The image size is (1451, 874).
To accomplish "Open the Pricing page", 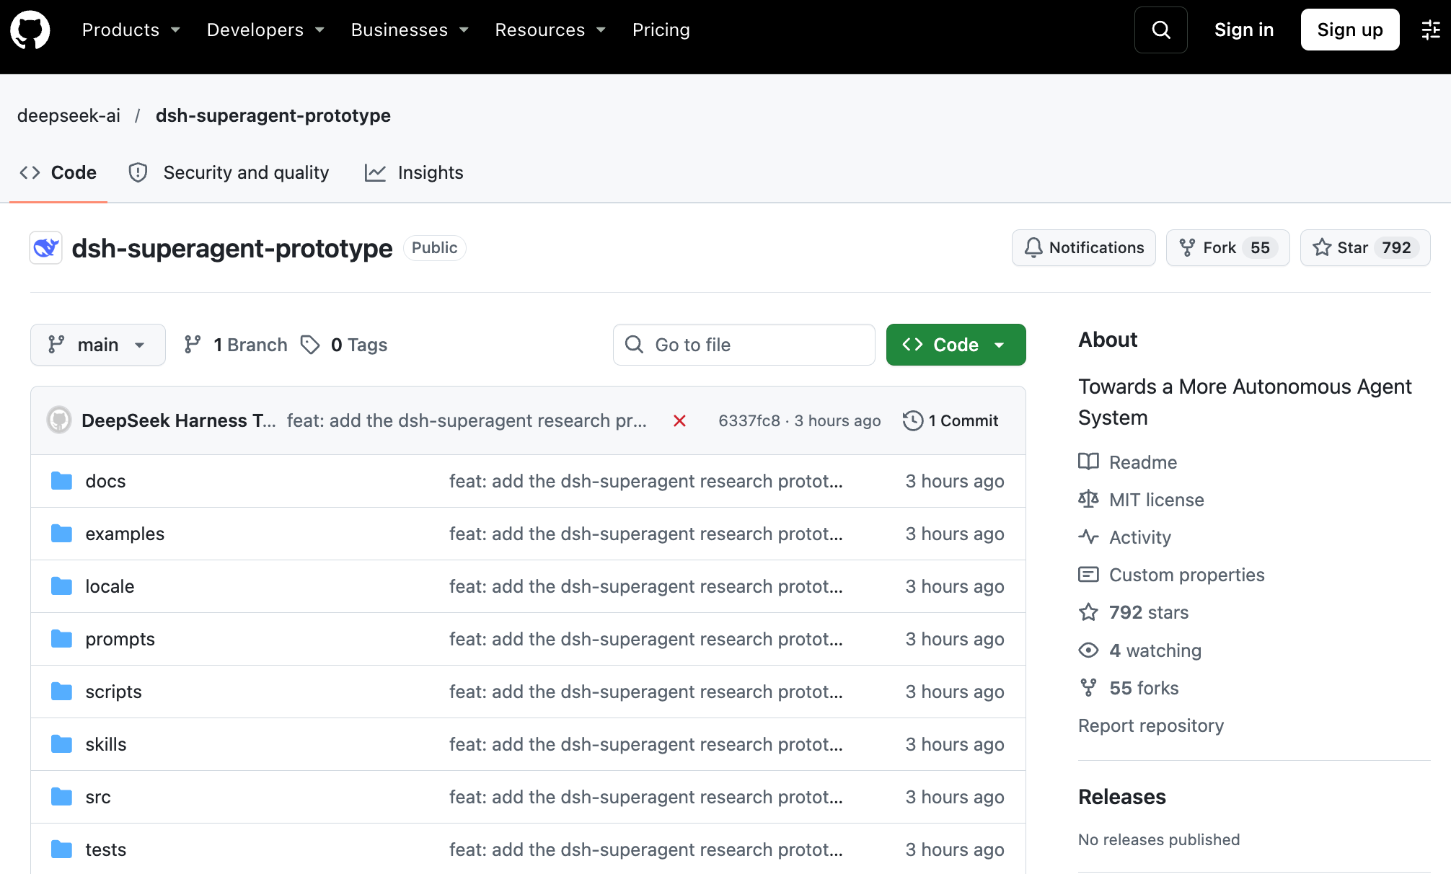I will coord(661,30).
